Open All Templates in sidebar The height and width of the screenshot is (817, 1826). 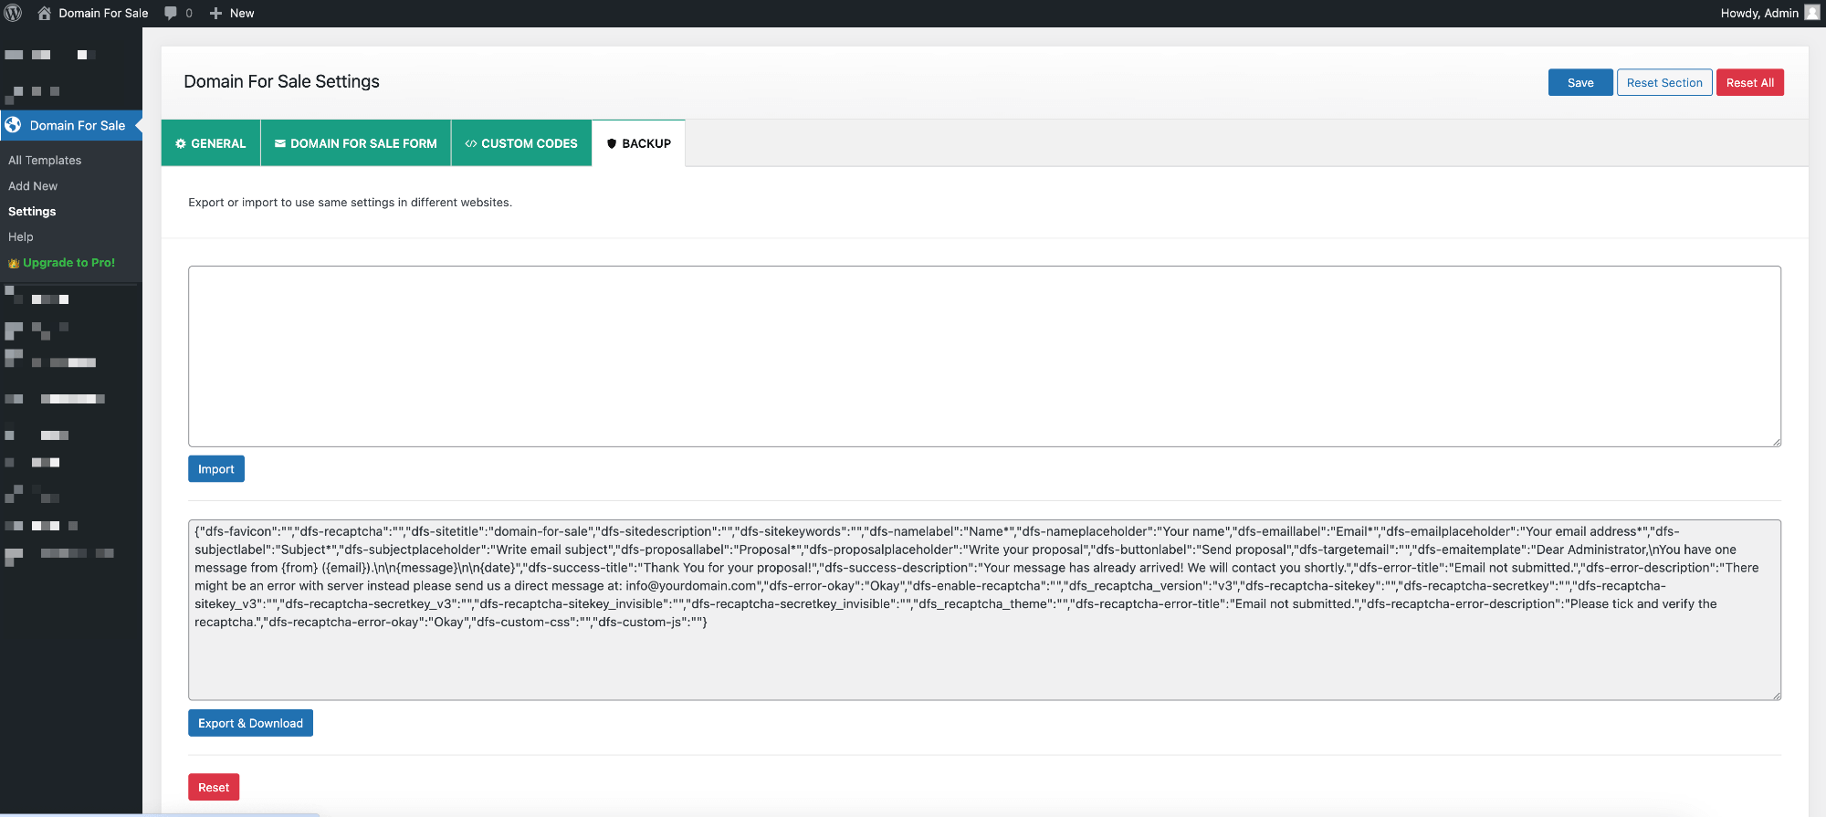tap(45, 160)
